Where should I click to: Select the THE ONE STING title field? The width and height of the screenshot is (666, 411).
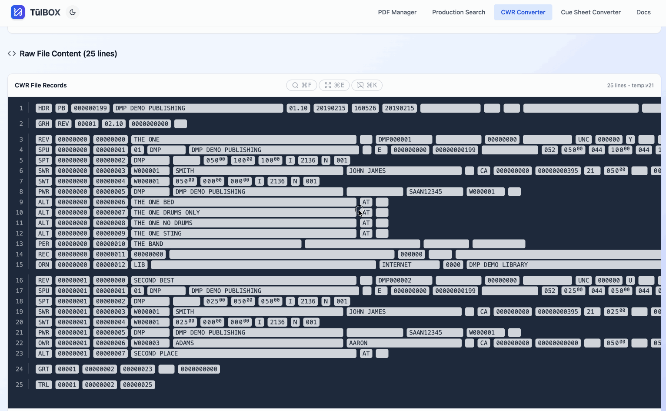(x=243, y=234)
